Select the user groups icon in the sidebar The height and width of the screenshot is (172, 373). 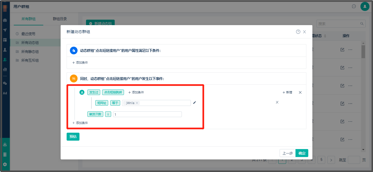(5, 59)
